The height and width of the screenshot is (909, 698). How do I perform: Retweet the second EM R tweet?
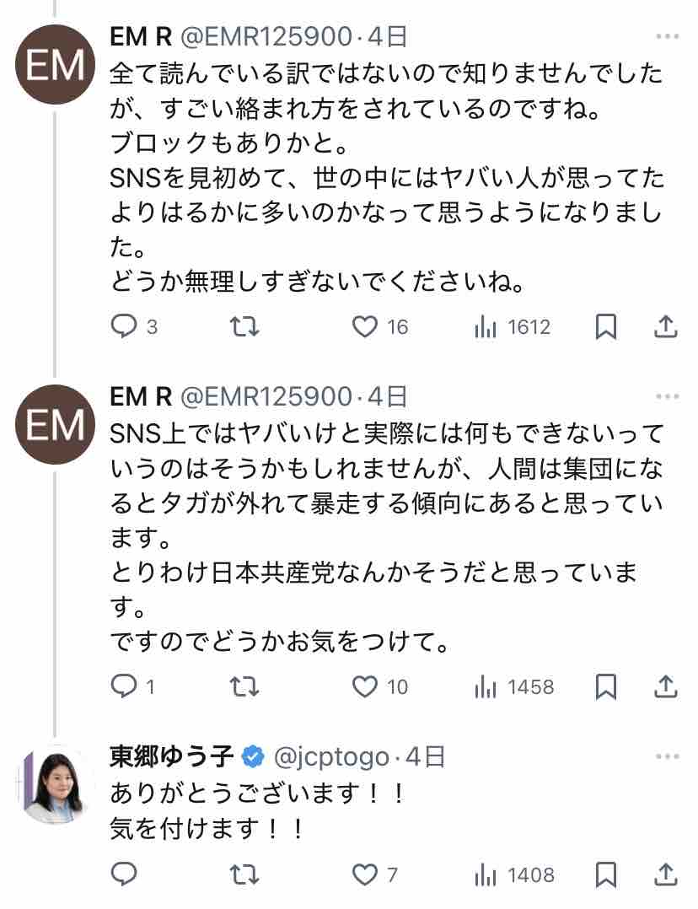(x=244, y=687)
